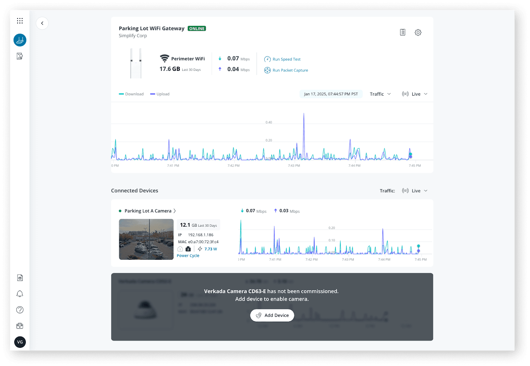The width and height of the screenshot is (530, 366).
Task: Expand the Traffic chart type dropdown
Action: click(x=380, y=94)
